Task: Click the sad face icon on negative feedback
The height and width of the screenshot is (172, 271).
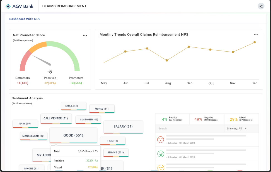Action: [161, 140]
